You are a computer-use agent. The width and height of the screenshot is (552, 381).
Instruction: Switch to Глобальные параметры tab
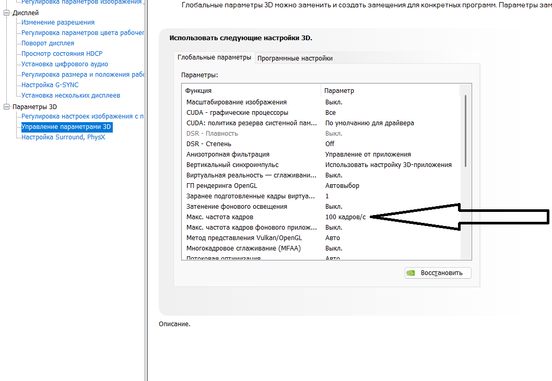coord(214,57)
